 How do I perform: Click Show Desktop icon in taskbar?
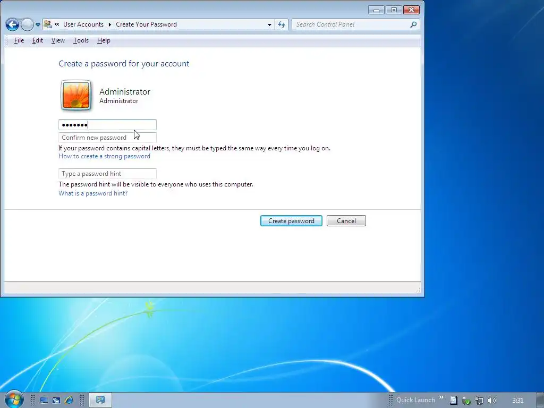(x=44, y=401)
